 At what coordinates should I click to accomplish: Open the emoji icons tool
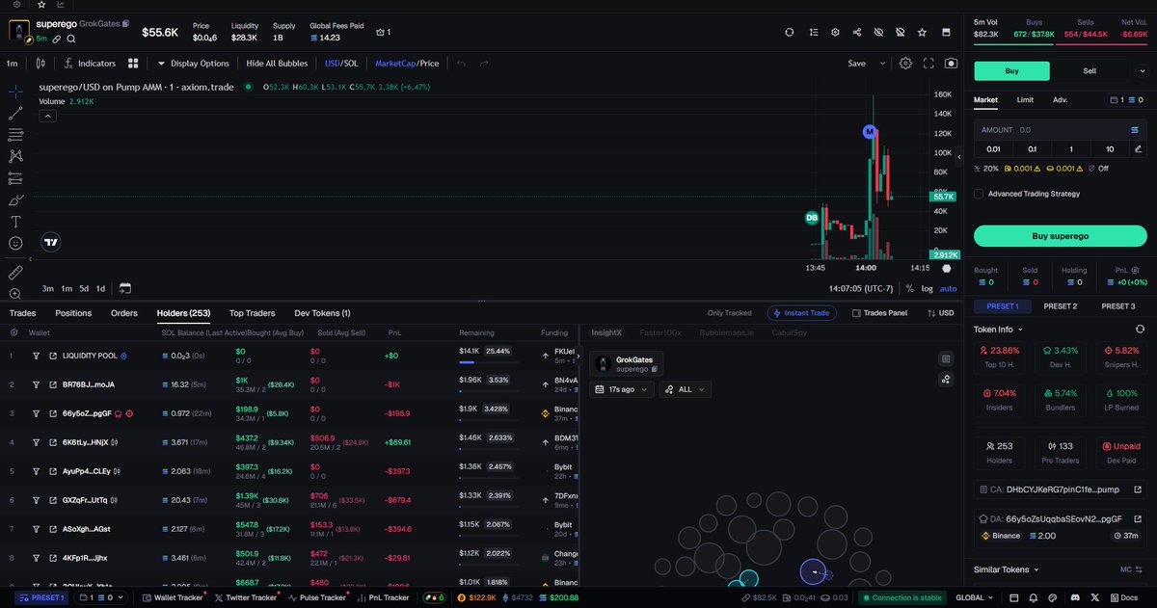[15, 244]
